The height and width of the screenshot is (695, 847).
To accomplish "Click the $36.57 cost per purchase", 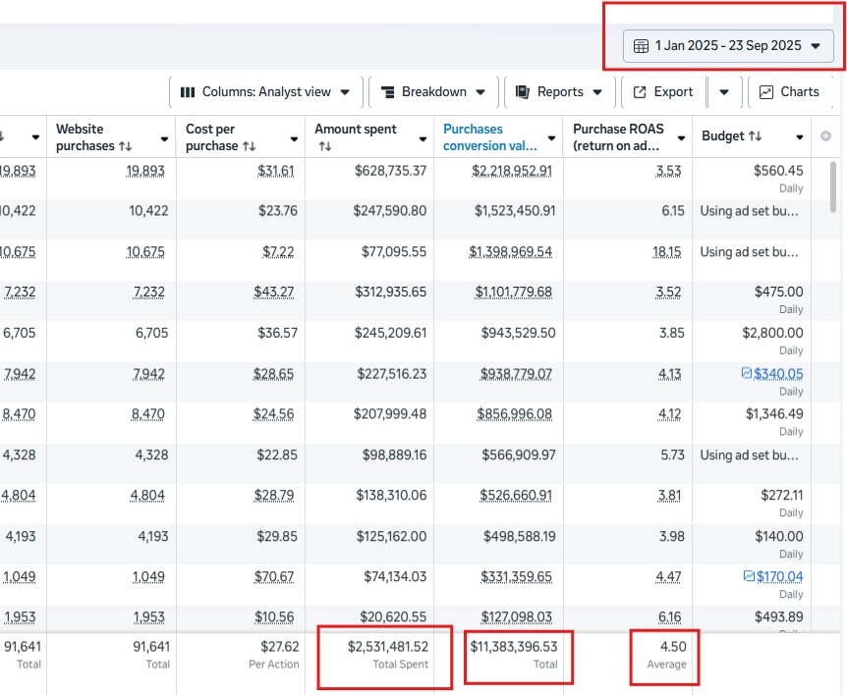I will pos(278,333).
